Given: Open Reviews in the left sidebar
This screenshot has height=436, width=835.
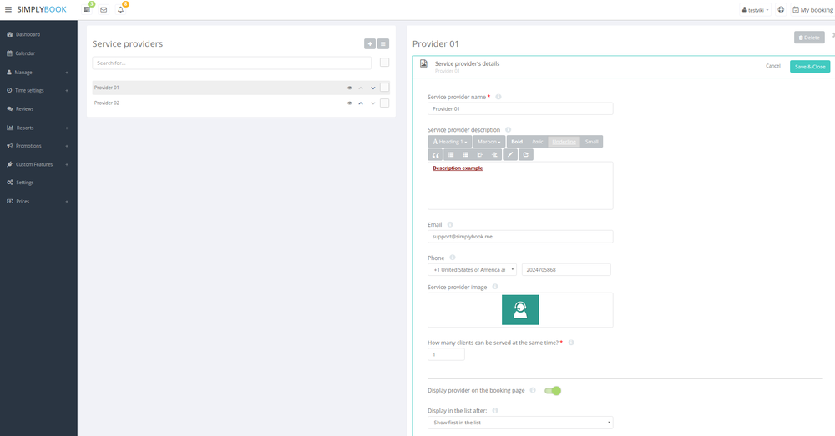Looking at the screenshot, I should [x=24, y=108].
